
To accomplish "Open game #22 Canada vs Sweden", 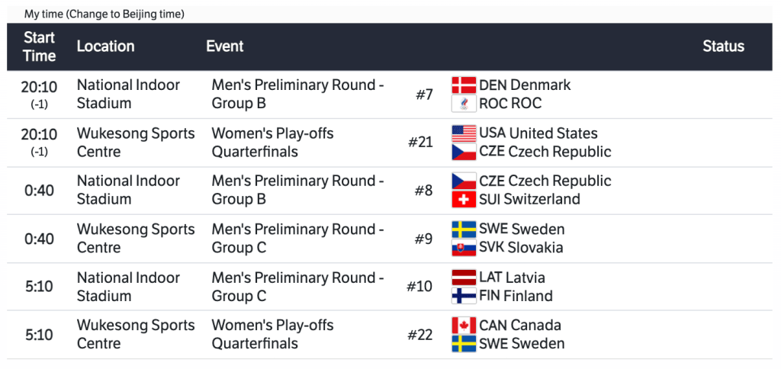I will [422, 335].
